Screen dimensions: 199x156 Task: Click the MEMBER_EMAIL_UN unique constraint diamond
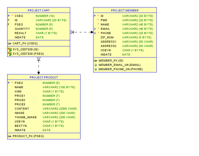[96, 65]
